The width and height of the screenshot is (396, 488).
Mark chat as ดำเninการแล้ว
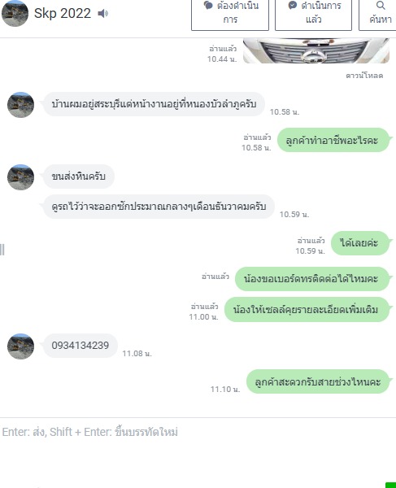(x=313, y=15)
